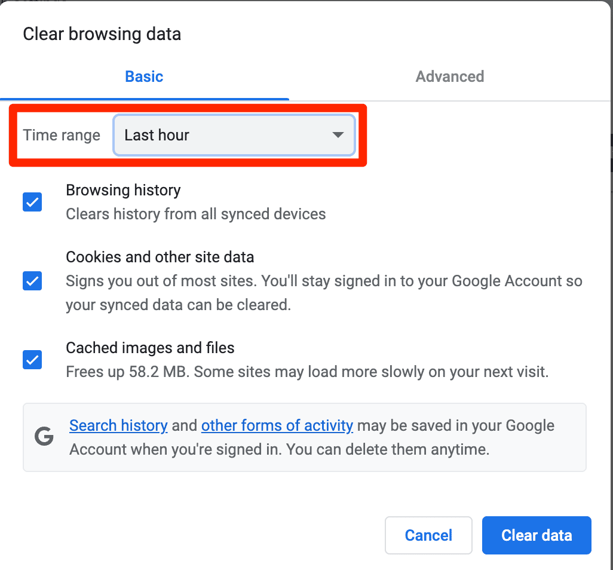Screen dimensions: 613x570
Task: Open the Search history link
Action: (118, 425)
